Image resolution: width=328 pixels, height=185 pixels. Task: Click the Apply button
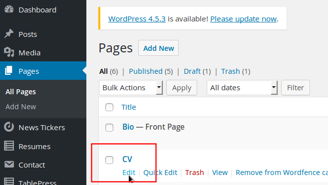tap(182, 88)
